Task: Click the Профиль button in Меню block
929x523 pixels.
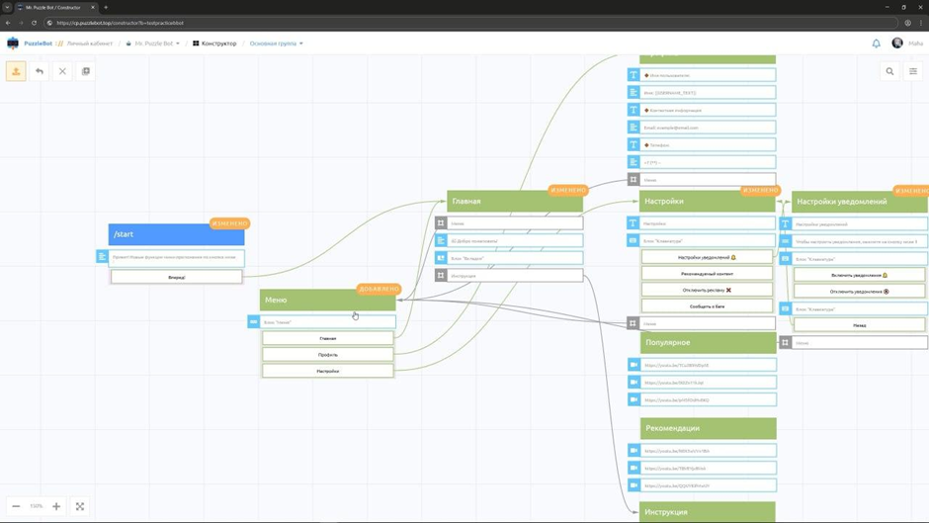Action: click(327, 354)
